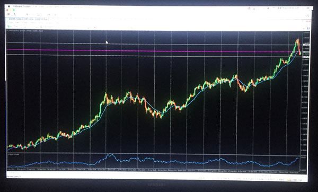Click the indicator sub-window label
318x192 pixels.
coord(14,154)
